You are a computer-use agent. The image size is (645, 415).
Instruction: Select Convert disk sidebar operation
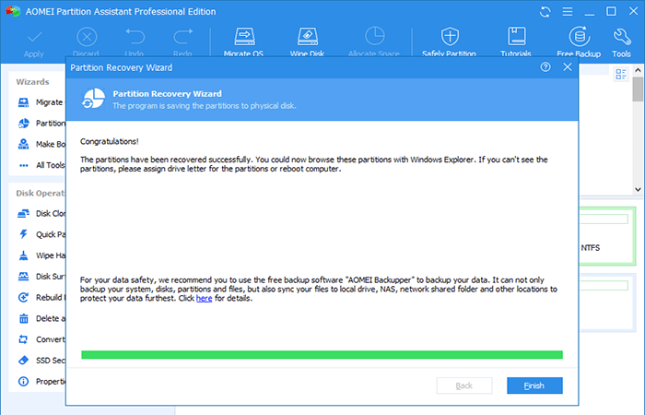point(41,339)
